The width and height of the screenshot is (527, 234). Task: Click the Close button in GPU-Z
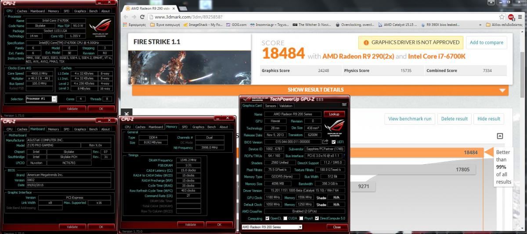click(x=337, y=227)
